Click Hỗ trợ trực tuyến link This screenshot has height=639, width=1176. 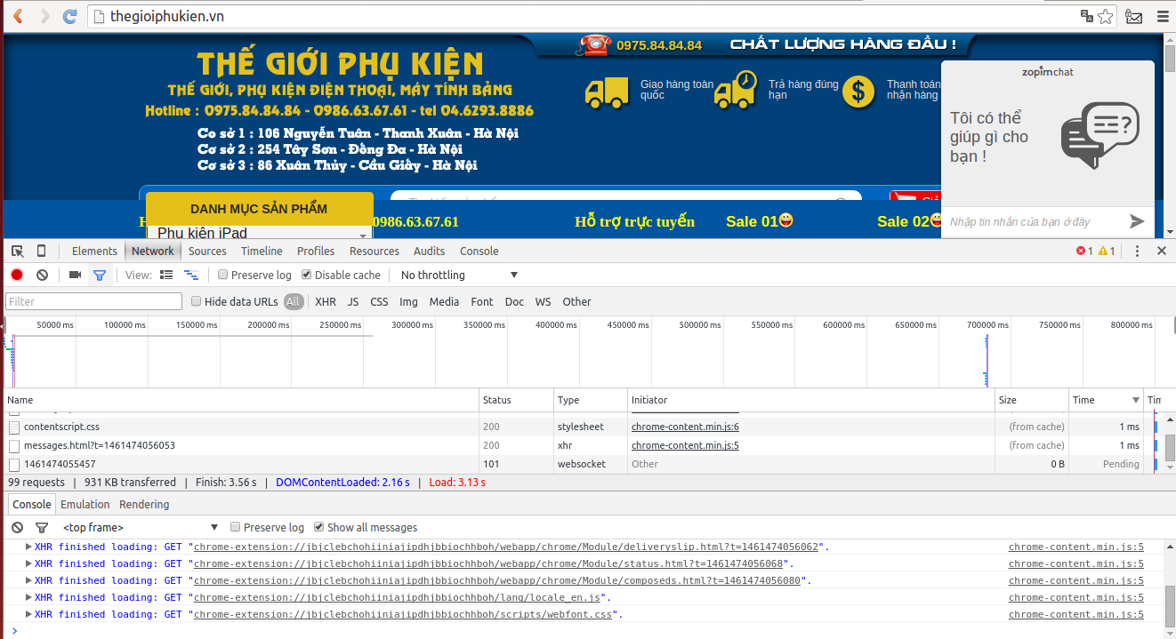(634, 221)
